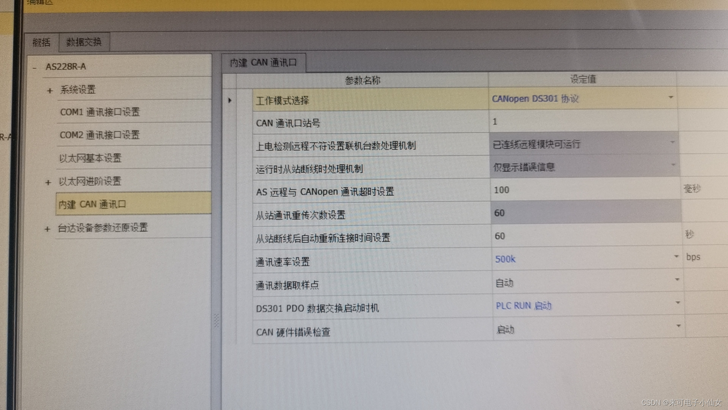
Task: Open COM1 通讯接口设置
Action: pos(100,112)
